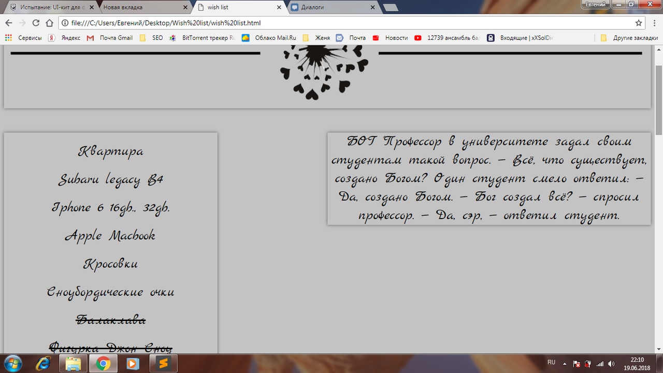The width and height of the screenshot is (663, 373).
Task: Close the 'wish list' tab
Action: coord(279,8)
